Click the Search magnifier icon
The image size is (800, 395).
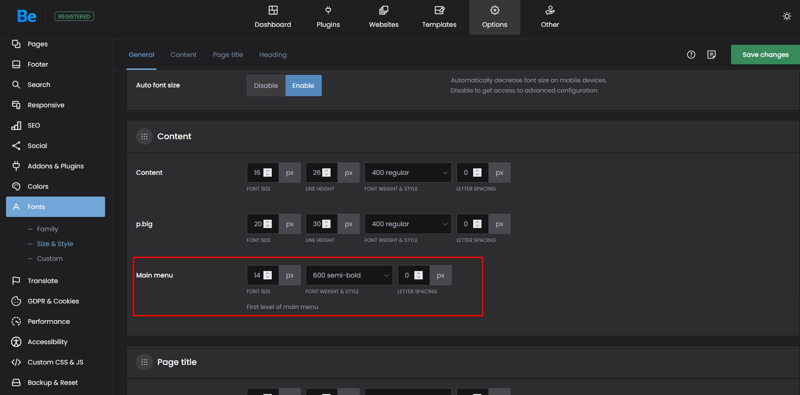tap(16, 85)
